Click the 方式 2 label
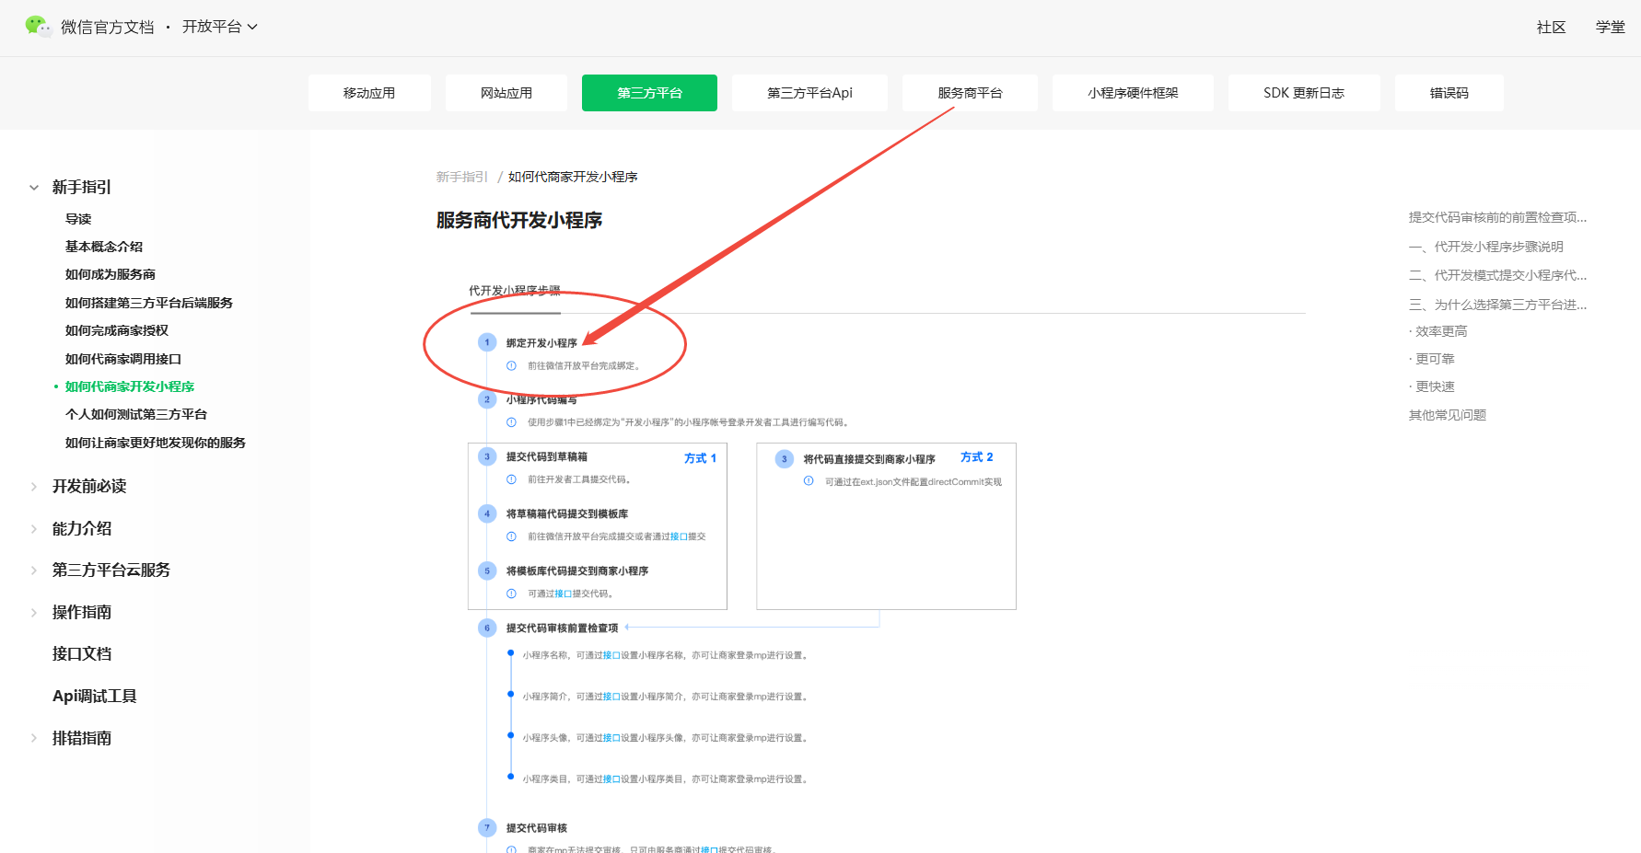Screen dimensions: 1641x853 coord(977,457)
